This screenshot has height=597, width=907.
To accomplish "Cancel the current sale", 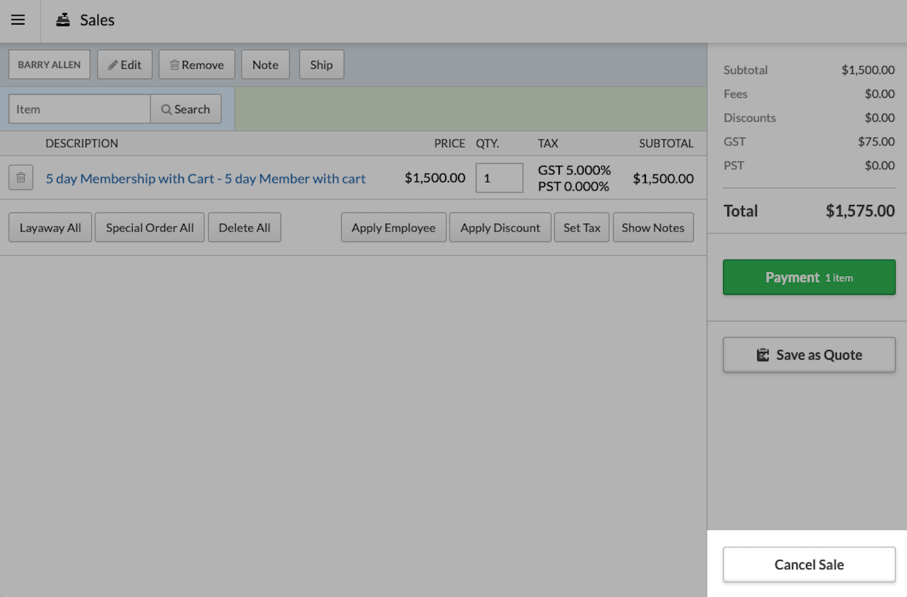I will (809, 565).
